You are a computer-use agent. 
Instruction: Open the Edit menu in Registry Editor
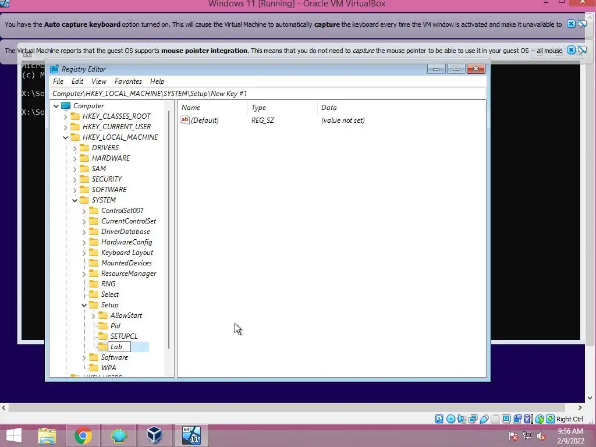(77, 81)
